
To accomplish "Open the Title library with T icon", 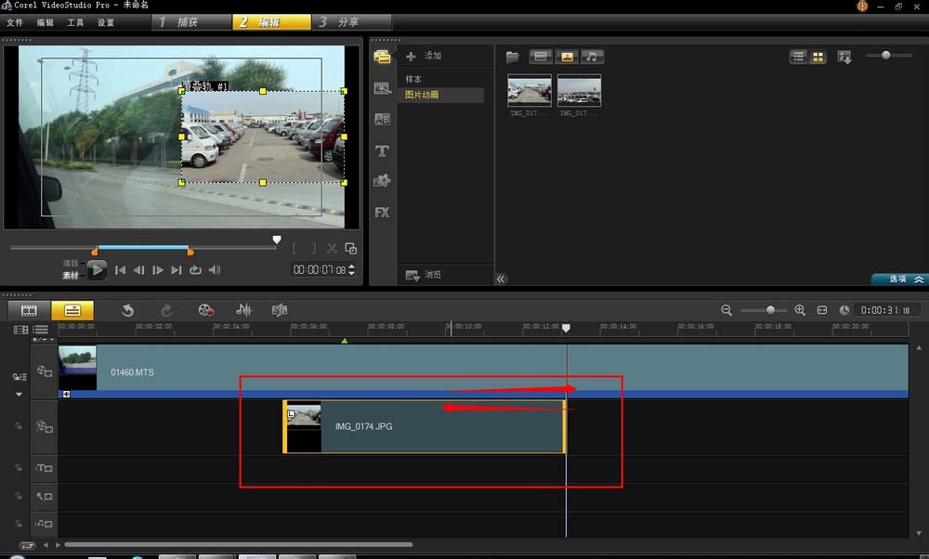I will coord(382,150).
